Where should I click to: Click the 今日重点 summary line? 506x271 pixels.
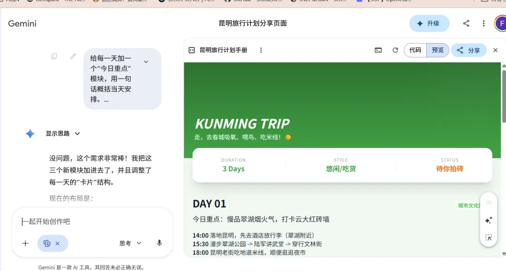tap(261, 220)
